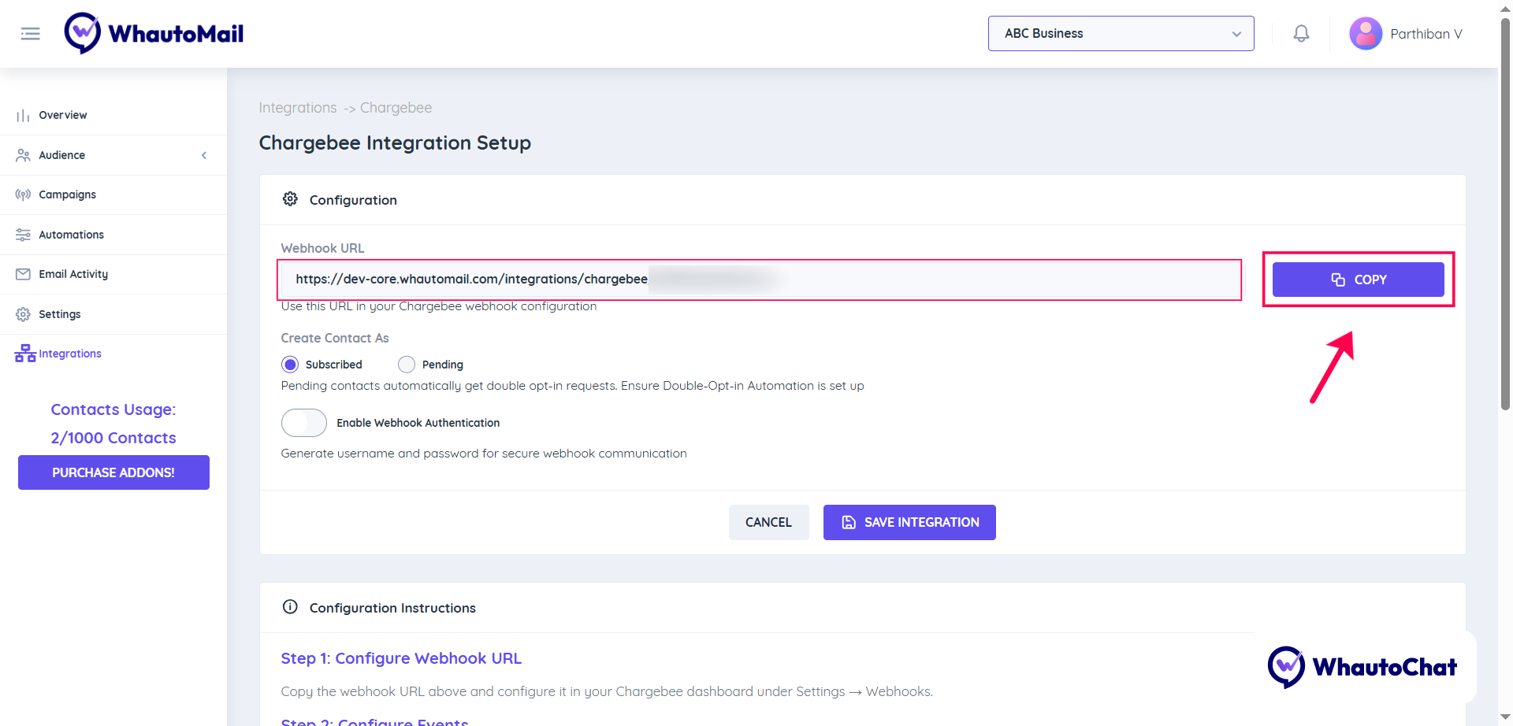The height and width of the screenshot is (726, 1513).
Task: Click the WhautoMail logo
Action: click(154, 32)
